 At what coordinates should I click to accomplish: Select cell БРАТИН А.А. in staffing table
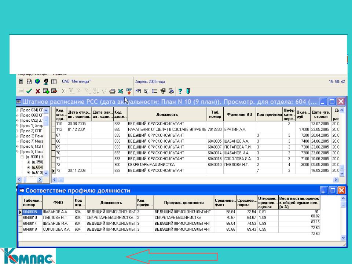(239, 129)
